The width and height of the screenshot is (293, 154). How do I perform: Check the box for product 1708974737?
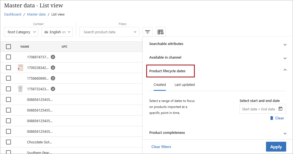coord(8,57)
